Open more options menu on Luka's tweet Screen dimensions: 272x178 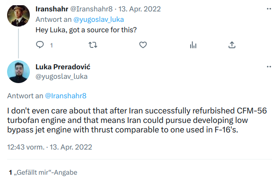269,66
